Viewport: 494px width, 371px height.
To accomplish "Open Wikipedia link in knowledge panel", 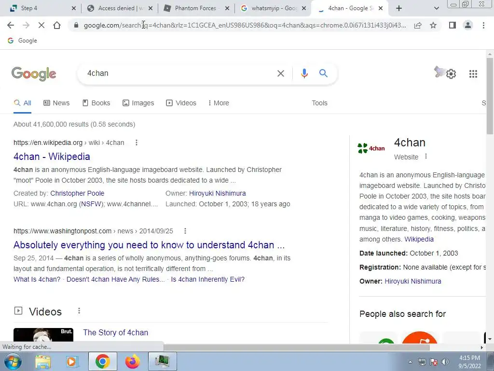I will [419, 239].
